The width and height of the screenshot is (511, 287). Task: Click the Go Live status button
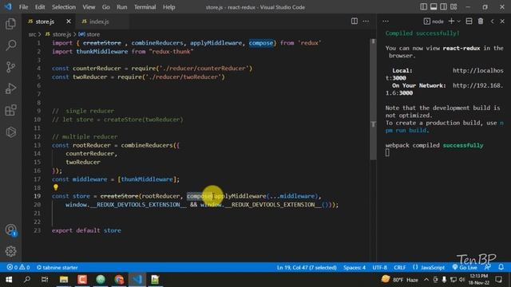coord(465,267)
